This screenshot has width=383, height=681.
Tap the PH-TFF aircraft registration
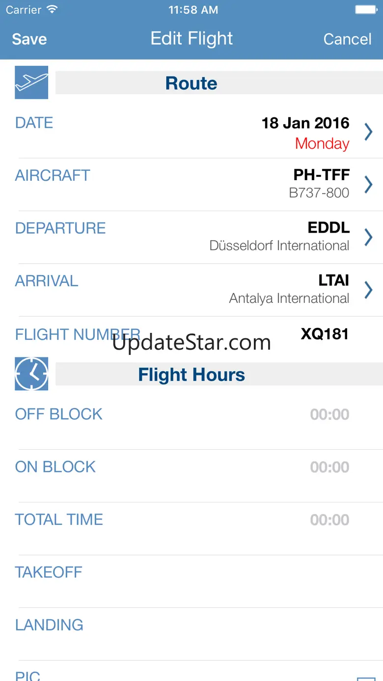coord(322,174)
